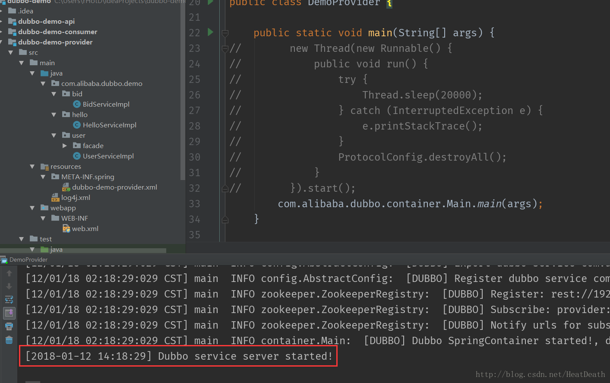
Task: Click line number 30 in the gutter
Action: pyautogui.click(x=195, y=157)
